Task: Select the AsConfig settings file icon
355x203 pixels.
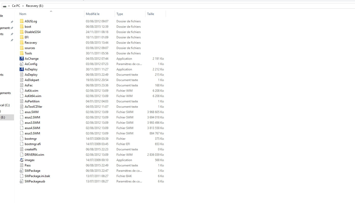Action: click(22, 64)
